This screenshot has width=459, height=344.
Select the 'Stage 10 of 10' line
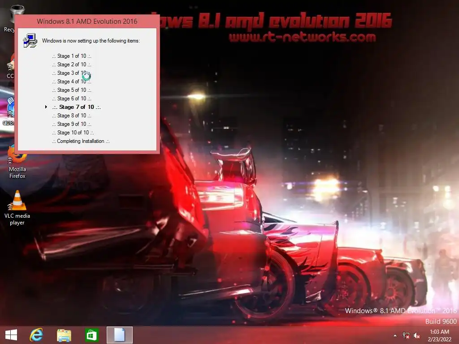[x=73, y=133]
